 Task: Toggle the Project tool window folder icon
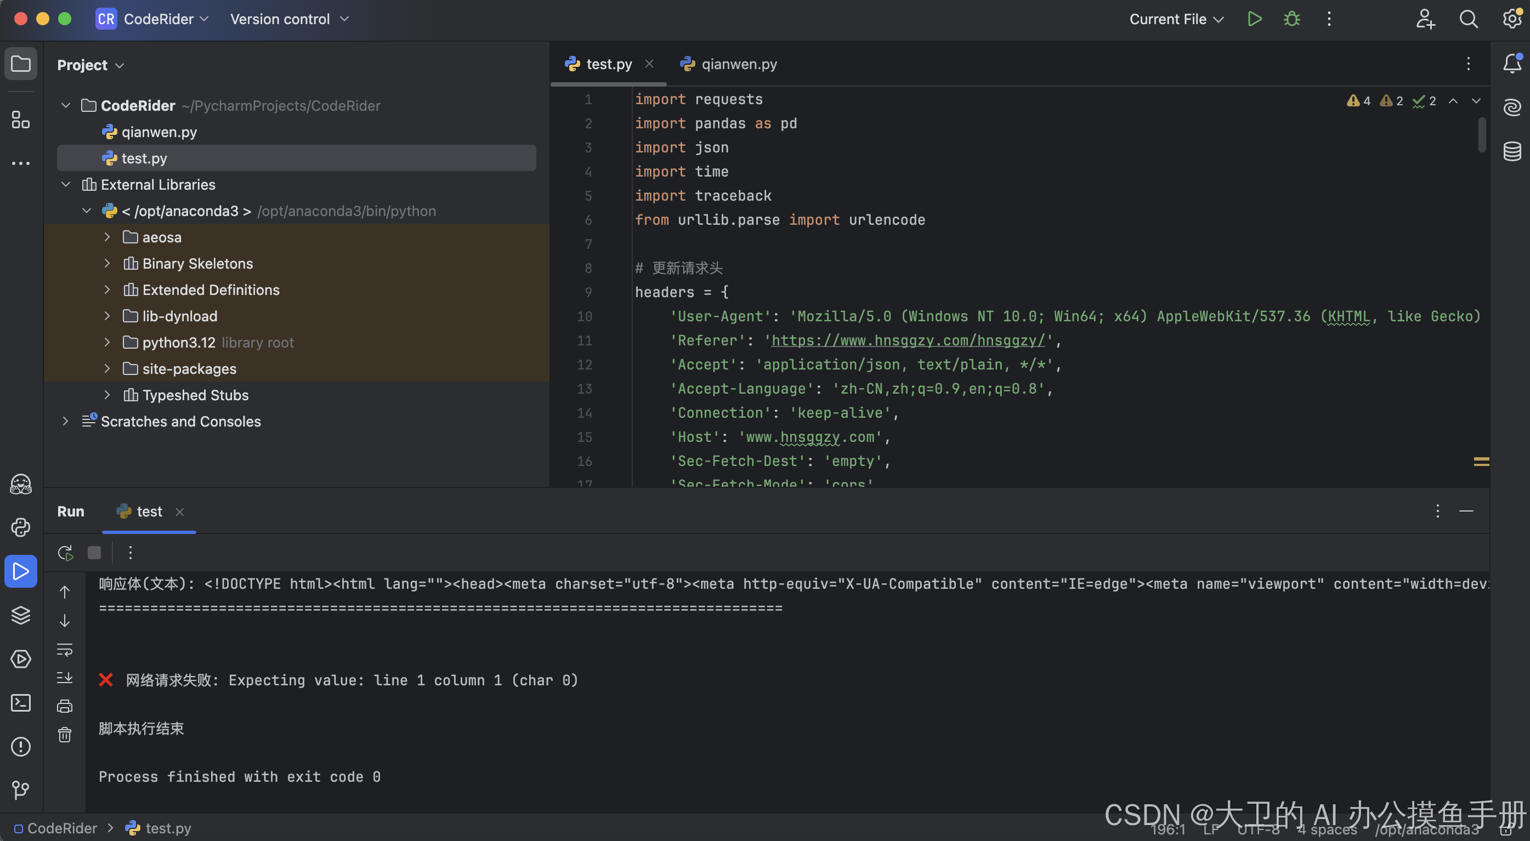21,64
